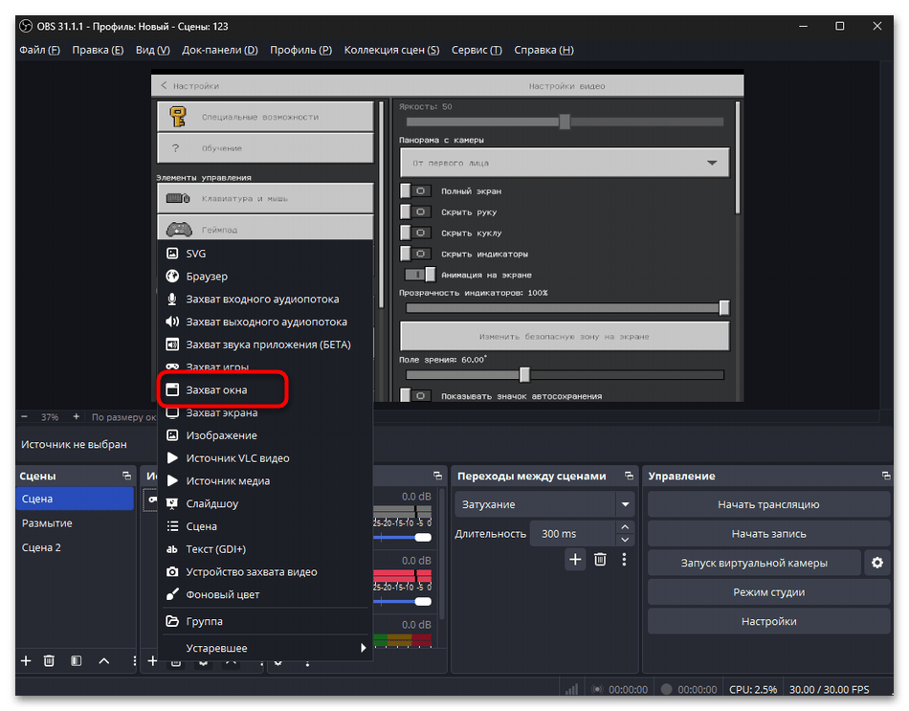The image size is (909, 711).
Task: Click Клавиатура и мышь in preview
Action: [265, 198]
